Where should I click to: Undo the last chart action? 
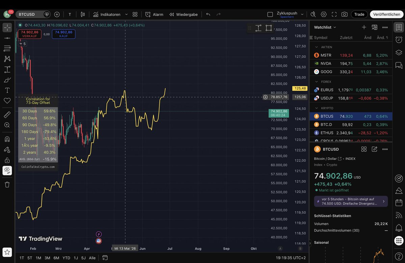pyautogui.click(x=208, y=14)
